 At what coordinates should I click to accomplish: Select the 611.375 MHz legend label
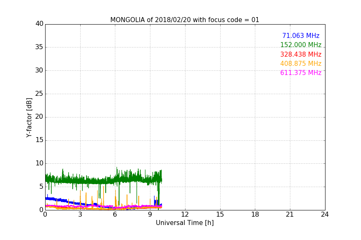301,72
